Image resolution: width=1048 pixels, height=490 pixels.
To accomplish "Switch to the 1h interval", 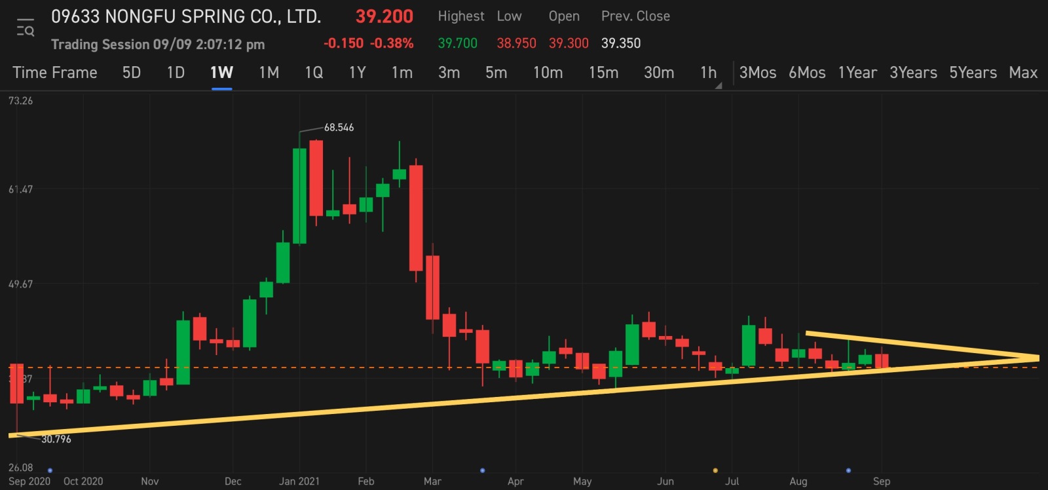I will [x=708, y=73].
